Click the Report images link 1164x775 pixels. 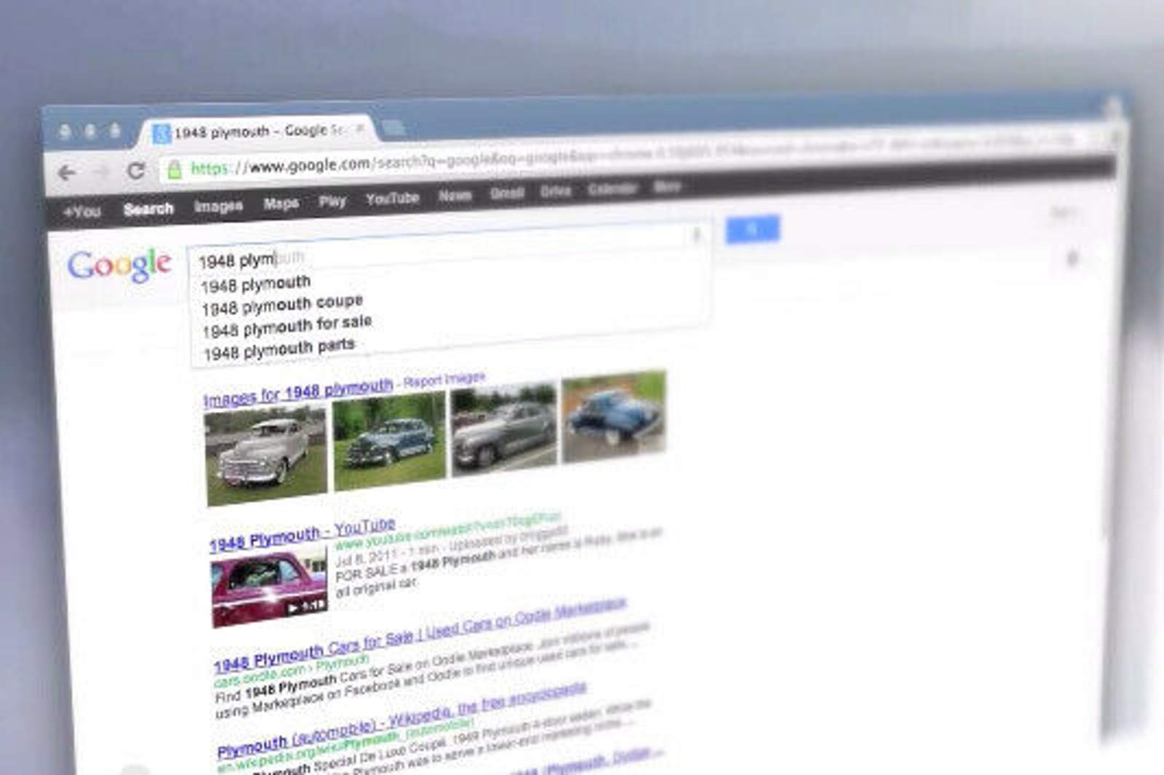[444, 379]
